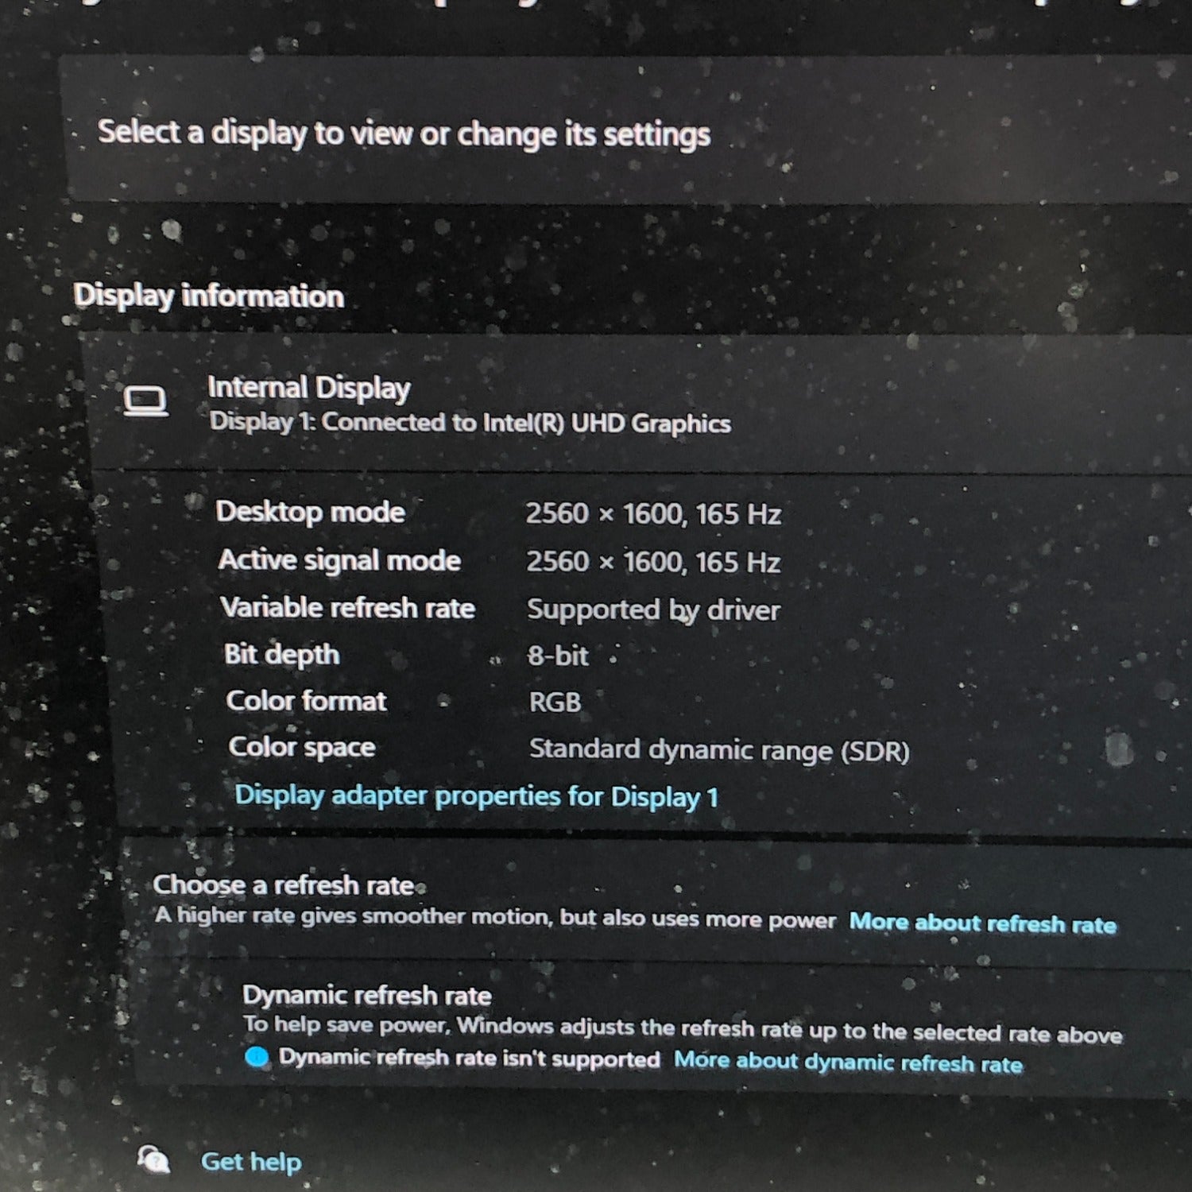The height and width of the screenshot is (1192, 1192).
Task: Follow the More about dynamic refresh rate link
Action: click(x=847, y=1062)
